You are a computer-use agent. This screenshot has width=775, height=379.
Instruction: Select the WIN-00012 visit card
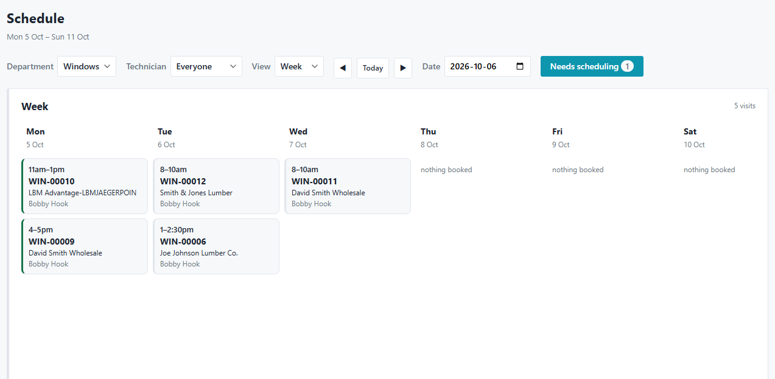point(216,186)
